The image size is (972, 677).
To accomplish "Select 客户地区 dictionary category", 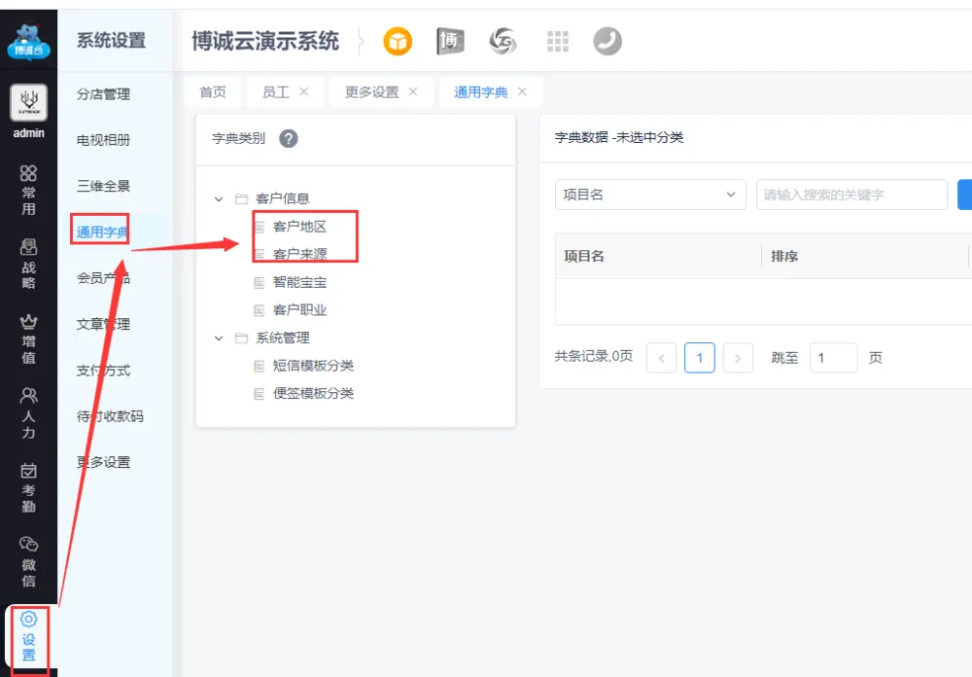I will pyautogui.click(x=299, y=227).
